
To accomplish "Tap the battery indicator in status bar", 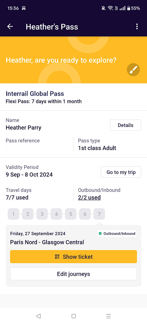I will click(129, 8).
